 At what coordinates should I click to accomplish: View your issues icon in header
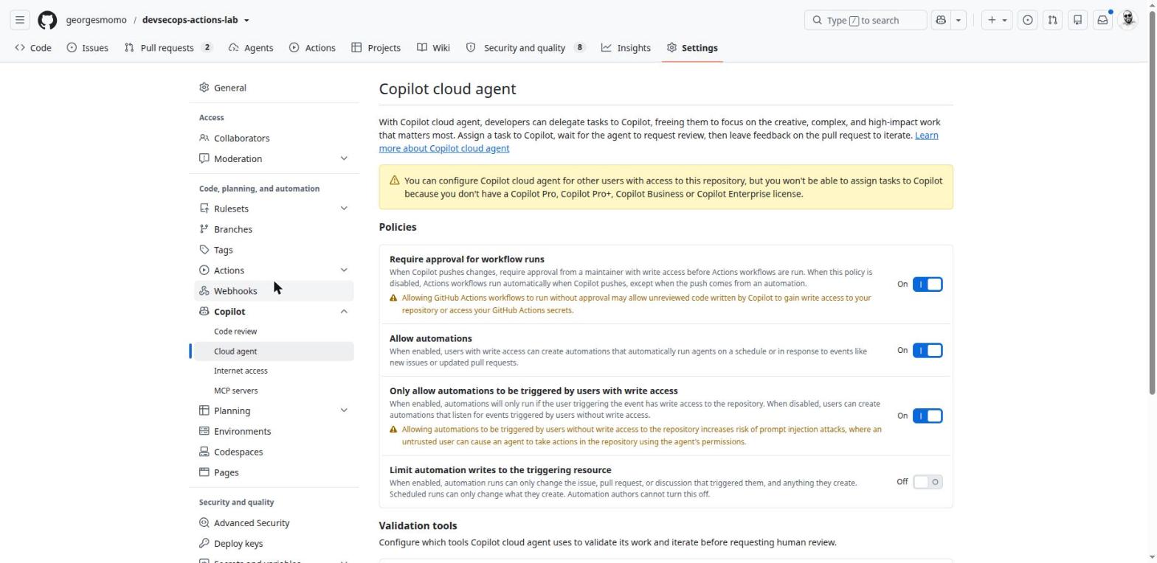coord(1027,20)
